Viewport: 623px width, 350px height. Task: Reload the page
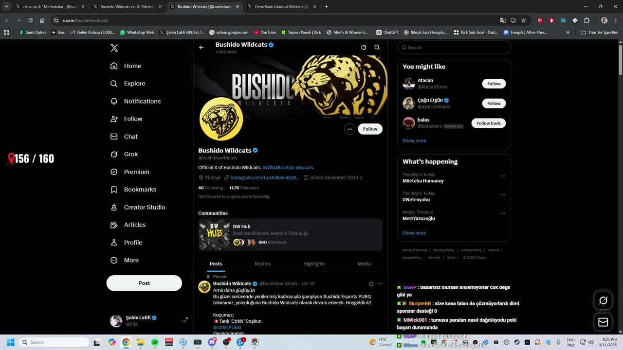pos(30,20)
